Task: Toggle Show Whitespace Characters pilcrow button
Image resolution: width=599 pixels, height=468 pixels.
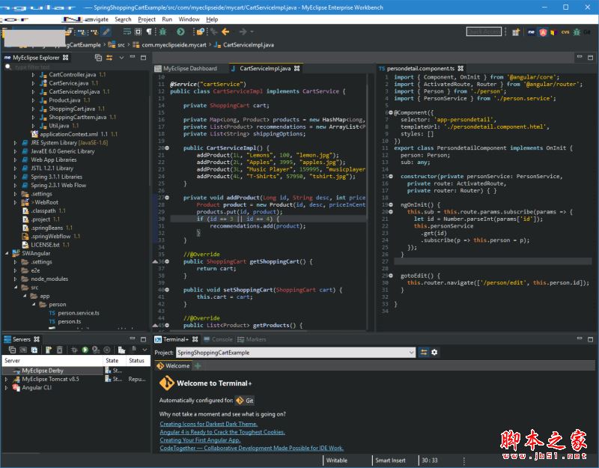Action: tap(149, 31)
